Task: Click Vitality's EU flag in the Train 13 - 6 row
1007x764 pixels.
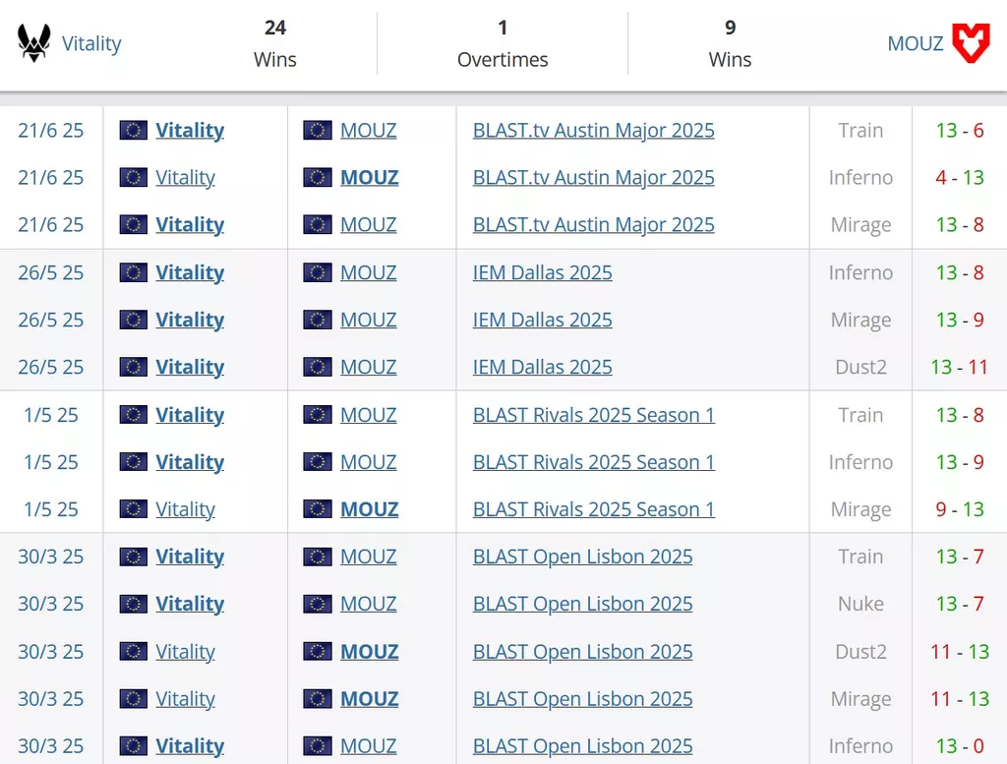Action: (x=134, y=131)
